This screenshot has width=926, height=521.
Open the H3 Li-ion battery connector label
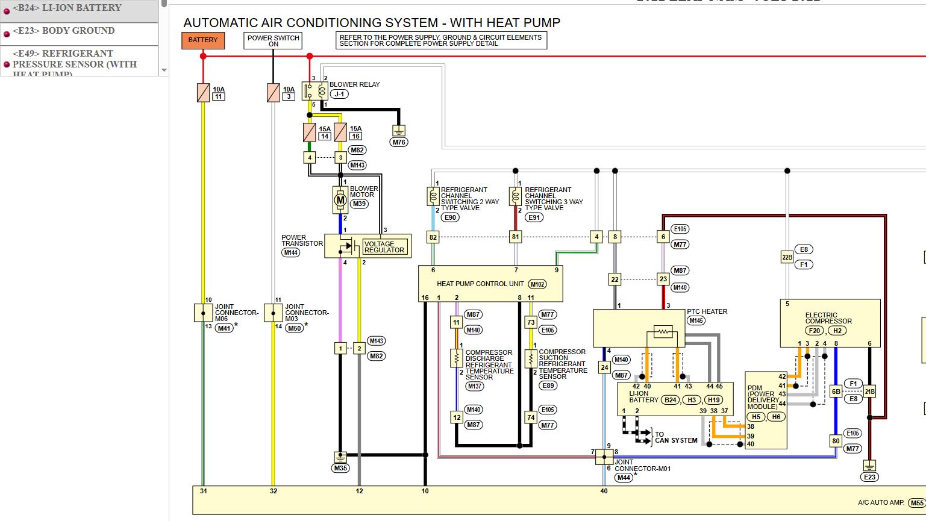click(692, 400)
